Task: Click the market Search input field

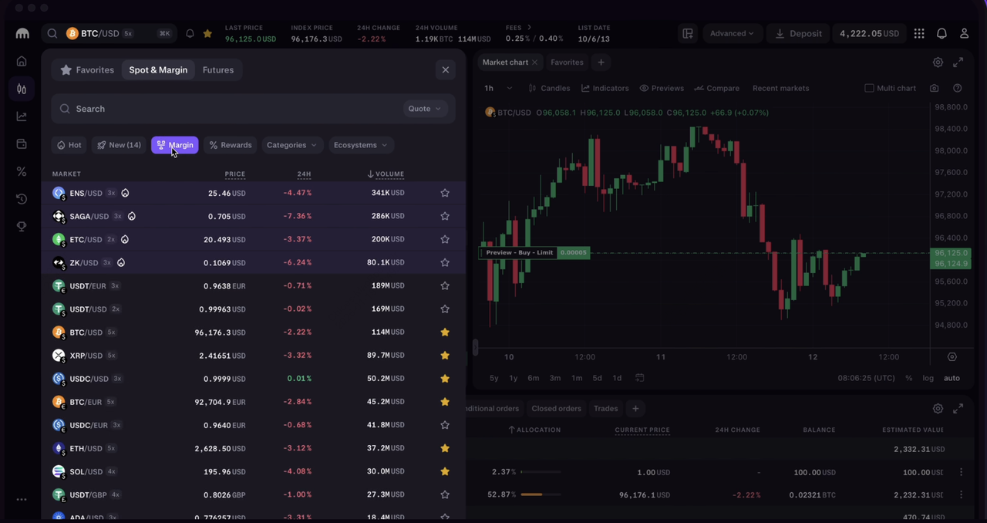Action: (x=231, y=109)
